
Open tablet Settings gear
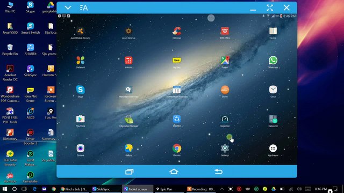[225, 149]
